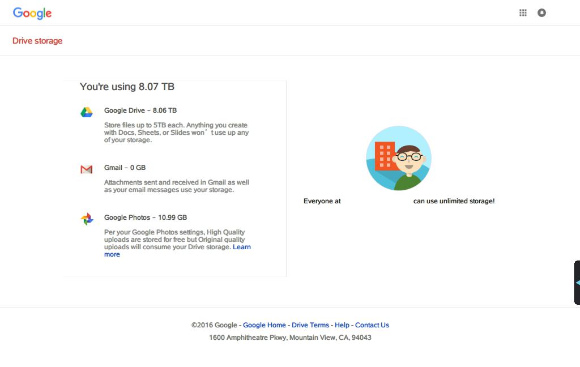Viewport: 580px width, 367px height.
Task: Click the Google logo
Action: [x=32, y=13]
